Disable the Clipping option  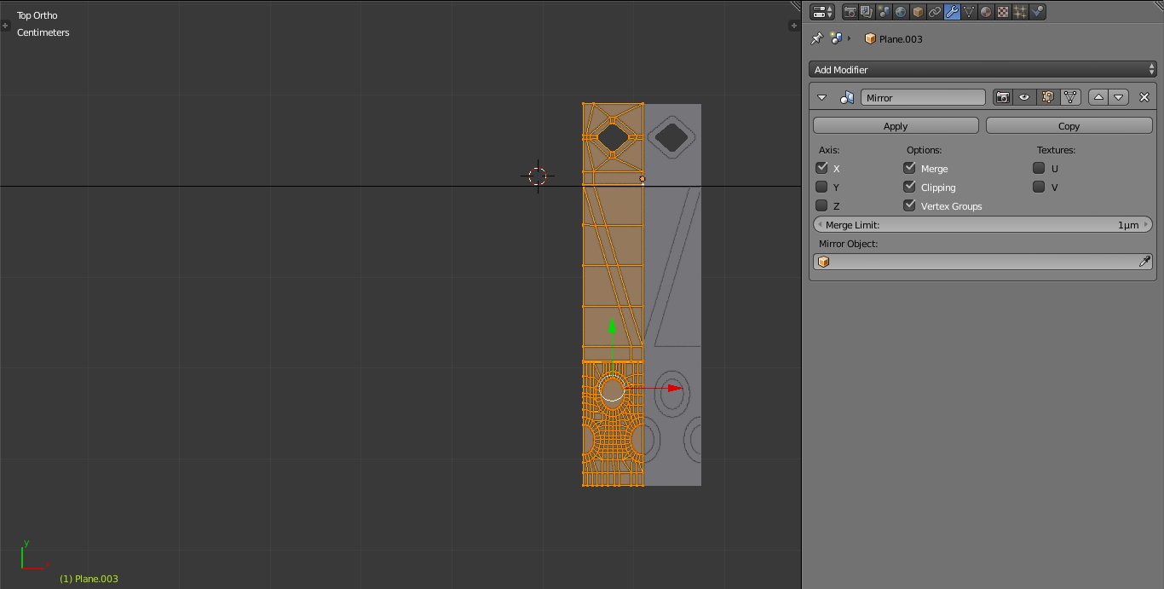click(909, 187)
